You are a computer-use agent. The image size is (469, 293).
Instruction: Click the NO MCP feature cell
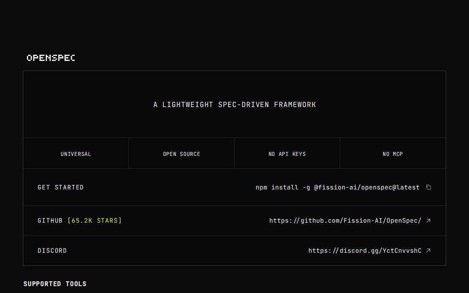392,154
